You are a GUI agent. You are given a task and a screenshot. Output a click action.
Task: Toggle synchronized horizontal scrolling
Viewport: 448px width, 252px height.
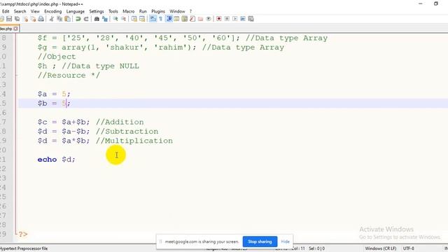(142, 19)
